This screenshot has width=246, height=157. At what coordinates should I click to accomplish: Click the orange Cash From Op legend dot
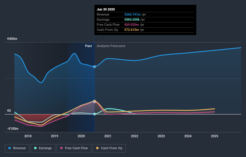[97, 148]
